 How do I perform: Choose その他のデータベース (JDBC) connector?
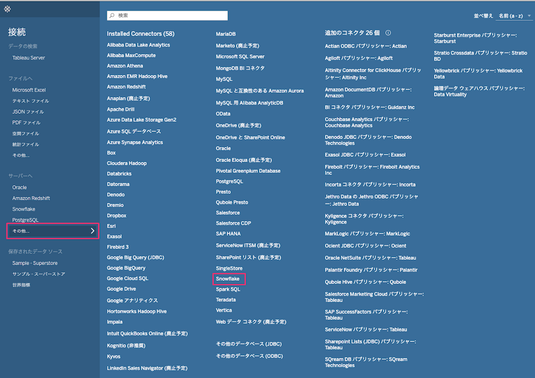point(249,344)
